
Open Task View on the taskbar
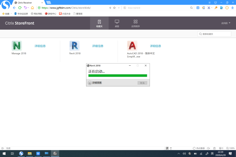(12, 153)
